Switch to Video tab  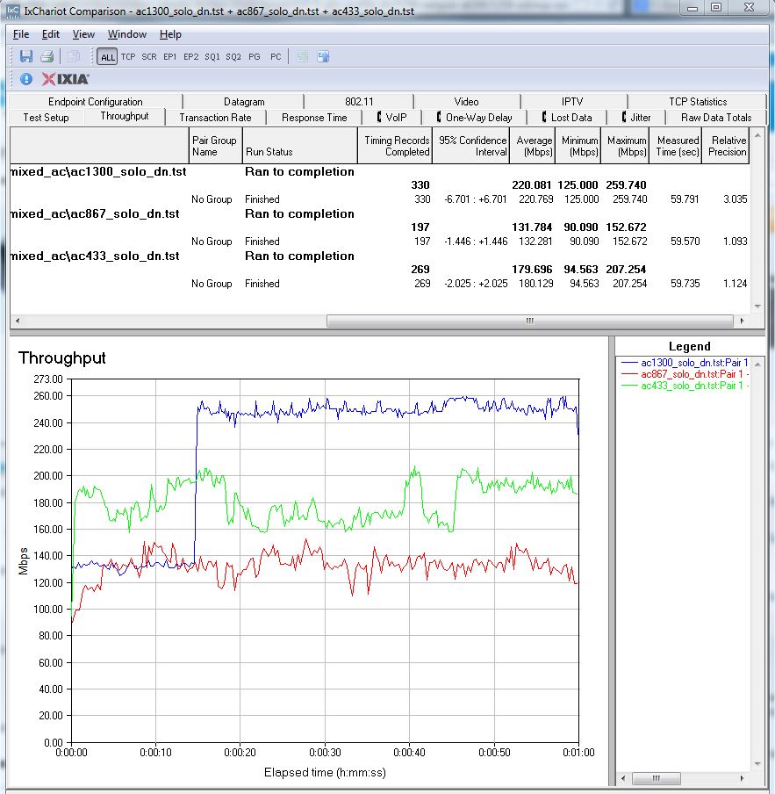466,102
